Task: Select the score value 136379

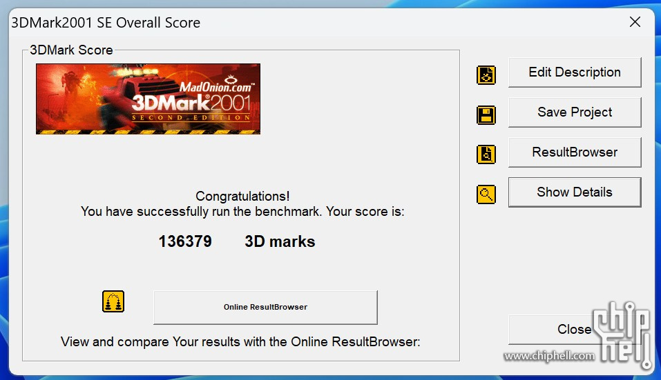Action: pos(185,241)
